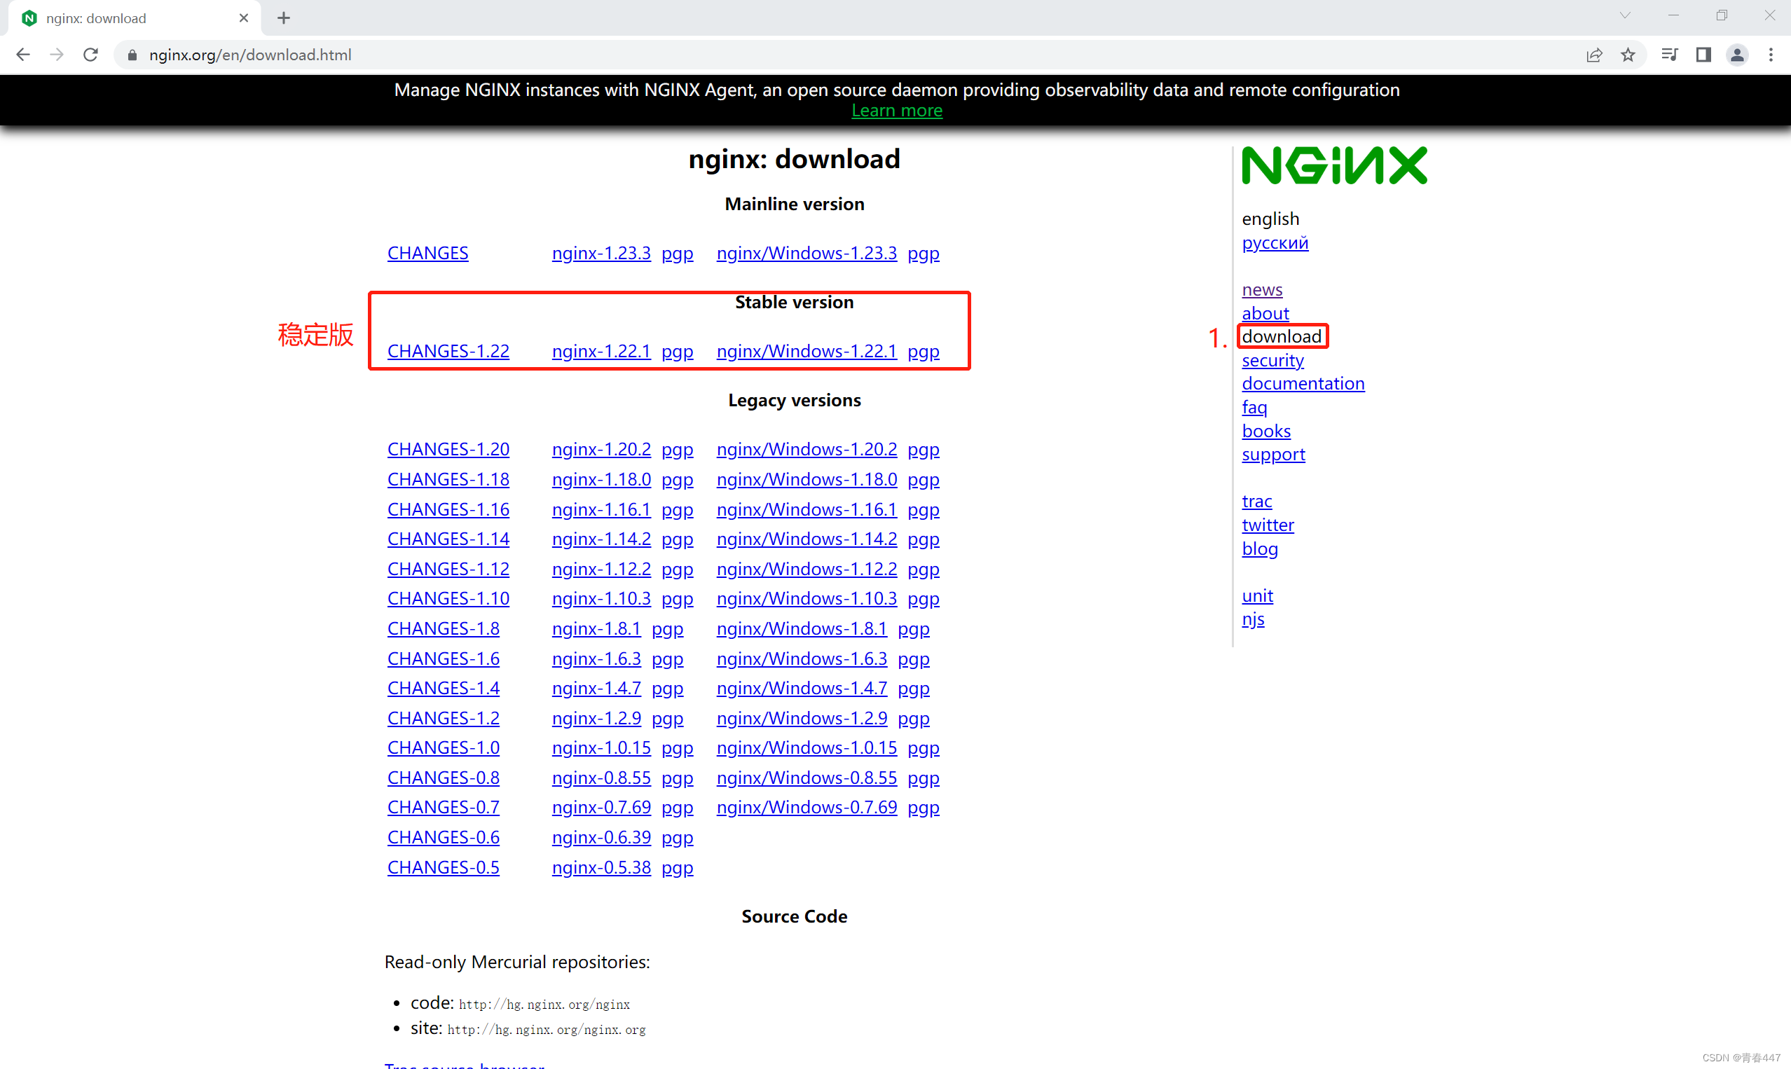Open documentation in sidebar menu
Image resolution: width=1791 pixels, height=1069 pixels.
[x=1303, y=383]
